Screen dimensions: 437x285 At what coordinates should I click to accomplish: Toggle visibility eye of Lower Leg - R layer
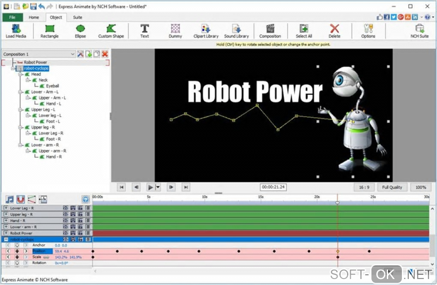pos(65,208)
